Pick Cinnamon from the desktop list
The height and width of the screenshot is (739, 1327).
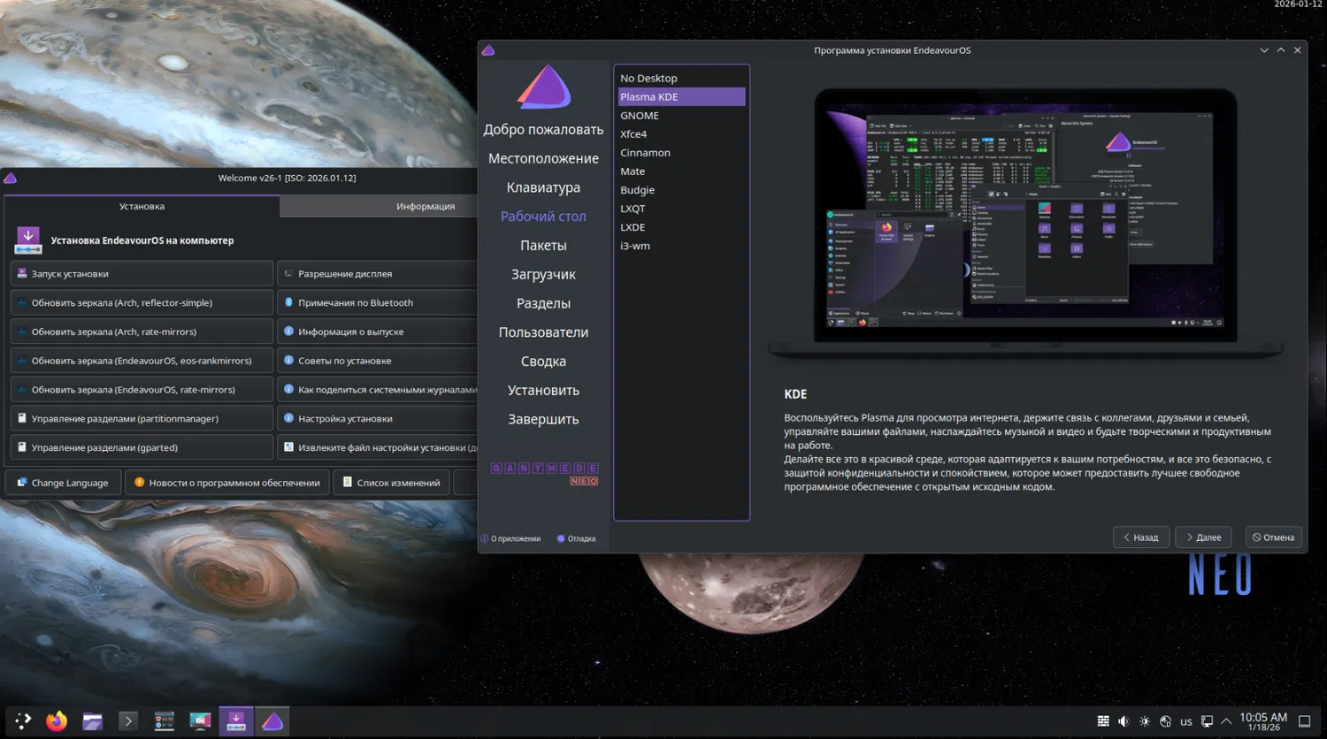682,152
